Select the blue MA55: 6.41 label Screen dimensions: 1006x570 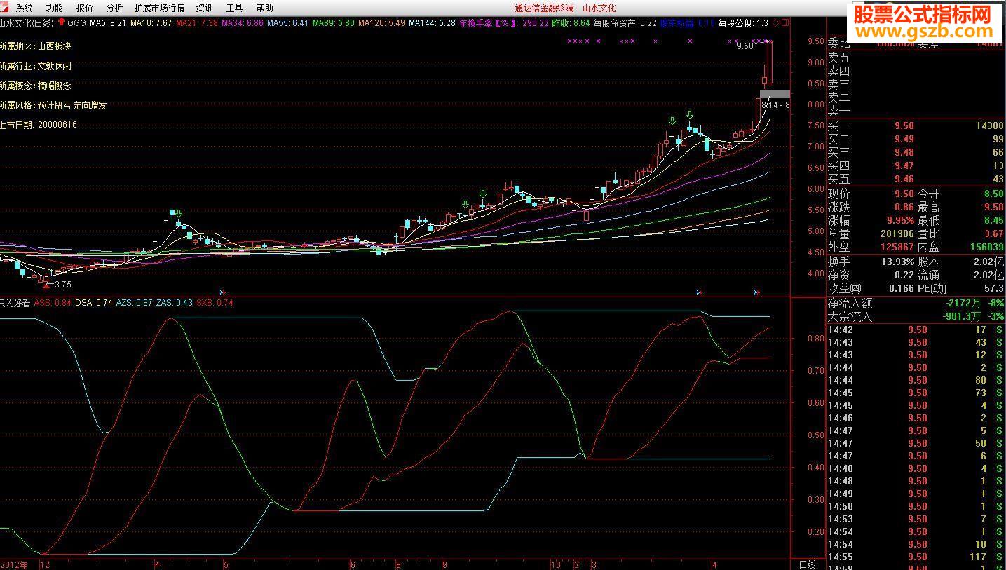pos(287,22)
